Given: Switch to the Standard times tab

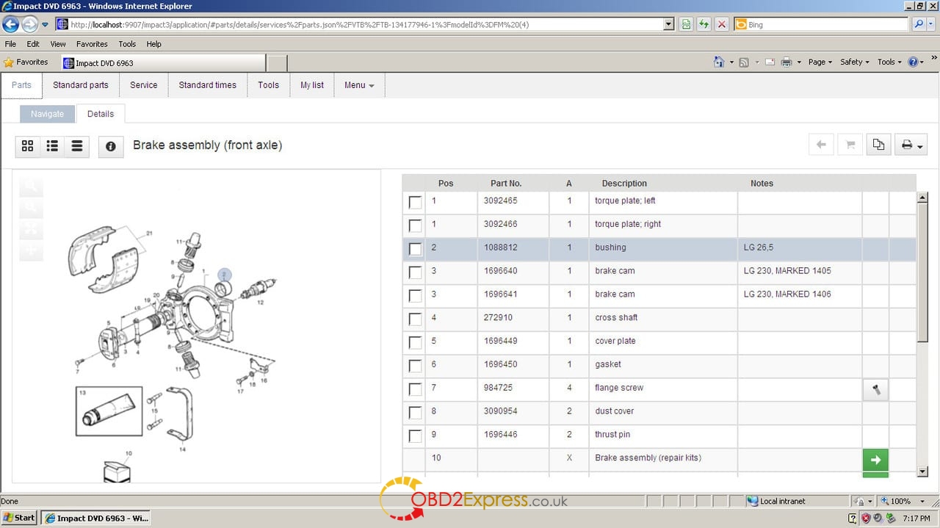Looking at the screenshot, I should [x=207, y=85].
